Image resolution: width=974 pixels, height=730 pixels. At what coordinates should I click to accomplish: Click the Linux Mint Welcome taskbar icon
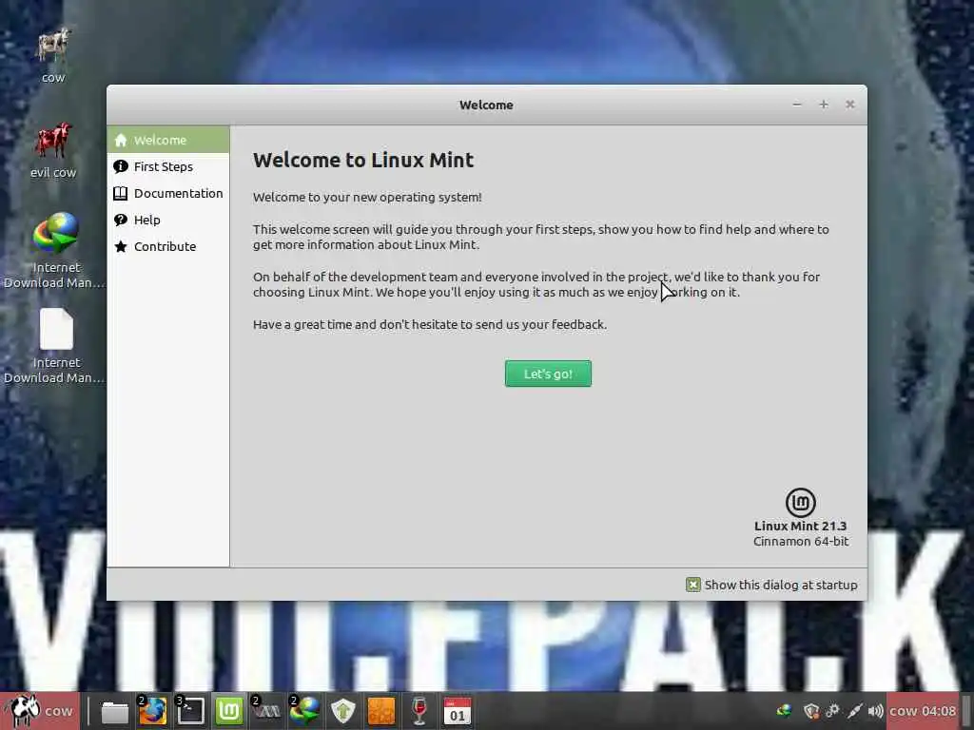coord(228,711)
